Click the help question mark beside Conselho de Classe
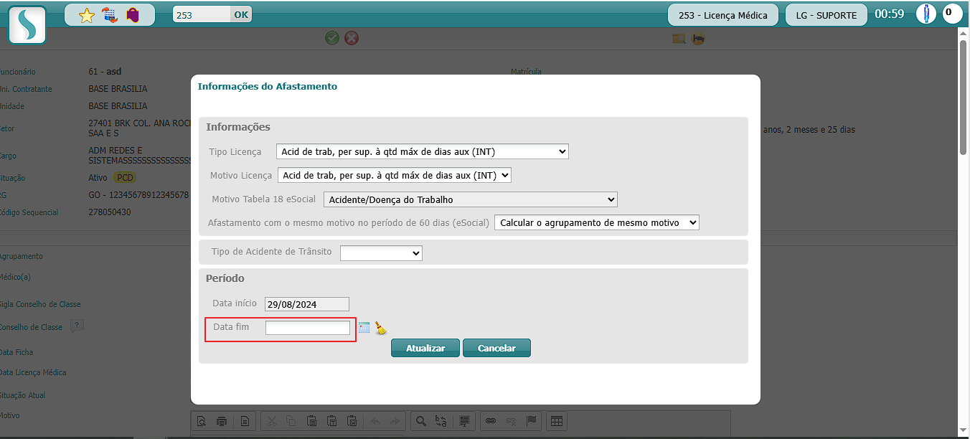The image size is (970, 439). tap(77, 326)
